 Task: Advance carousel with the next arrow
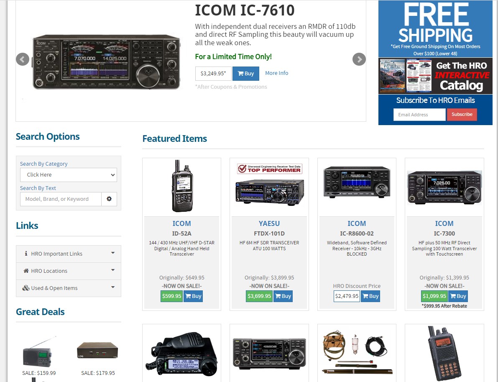(359, 59)
